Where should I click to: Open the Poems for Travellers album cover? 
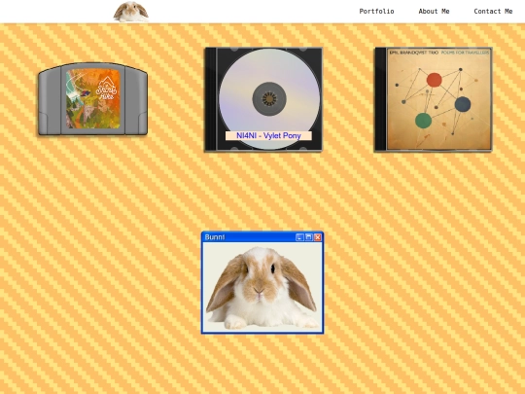coord(434,99)
